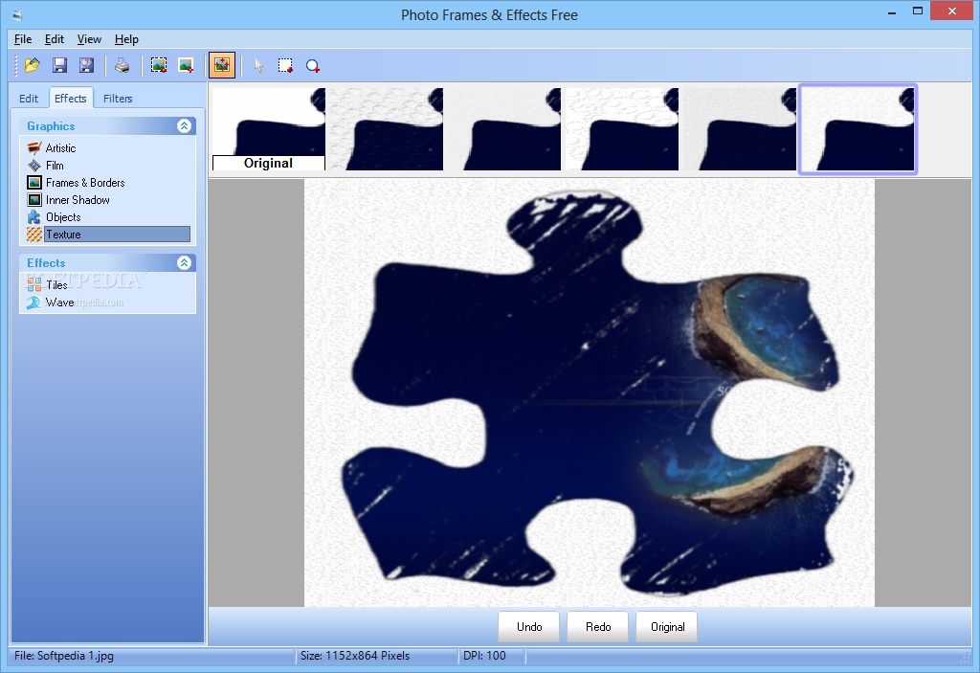Select the fifth texture thumbnail

[740, 129]
